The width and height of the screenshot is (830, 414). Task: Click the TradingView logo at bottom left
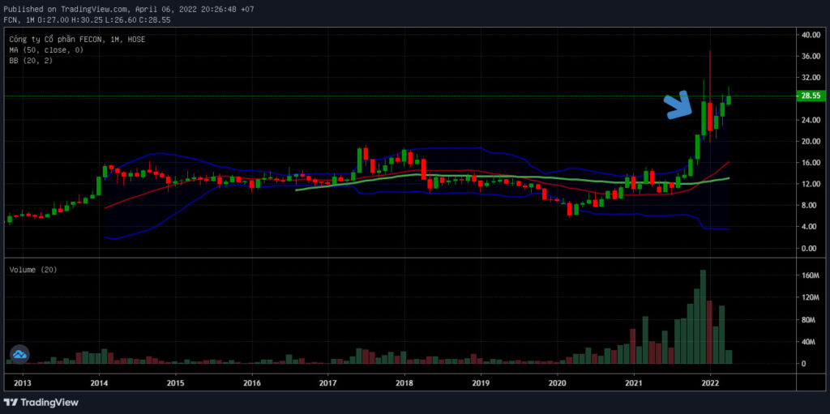coord(41,403)
